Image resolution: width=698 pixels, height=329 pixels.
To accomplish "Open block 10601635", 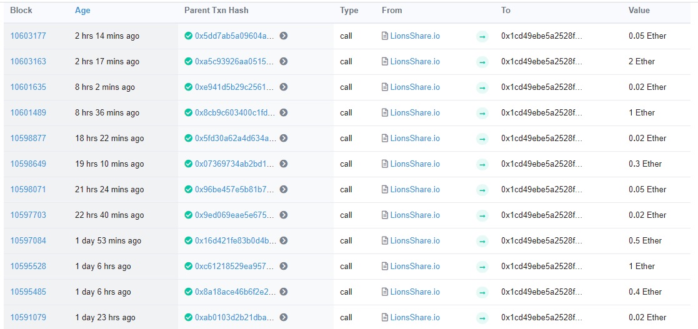I will tap(28, 87).
